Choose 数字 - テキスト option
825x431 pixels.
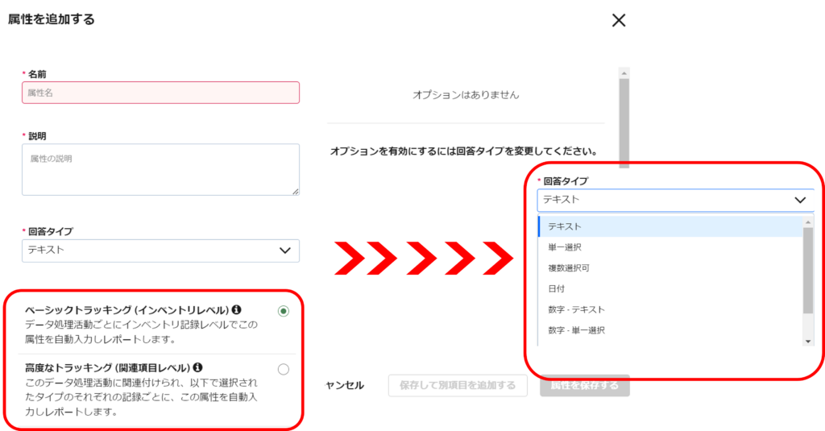[x=576, y=309]
